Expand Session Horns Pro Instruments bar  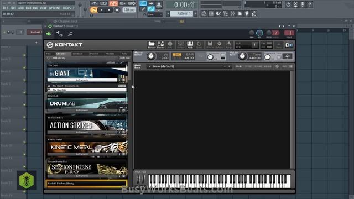click(x=82, y=176)
